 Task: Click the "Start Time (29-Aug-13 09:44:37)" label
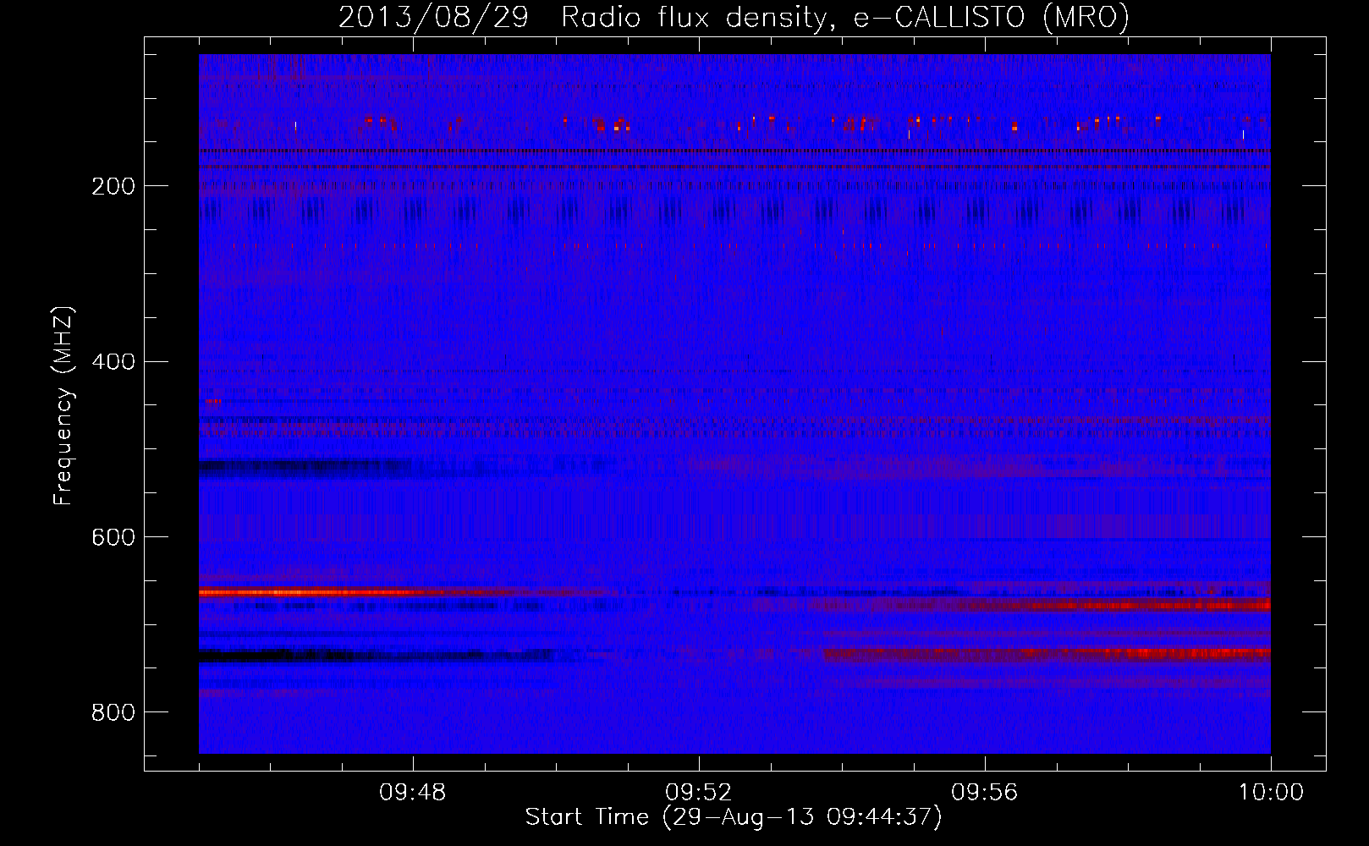coord(734,817)
